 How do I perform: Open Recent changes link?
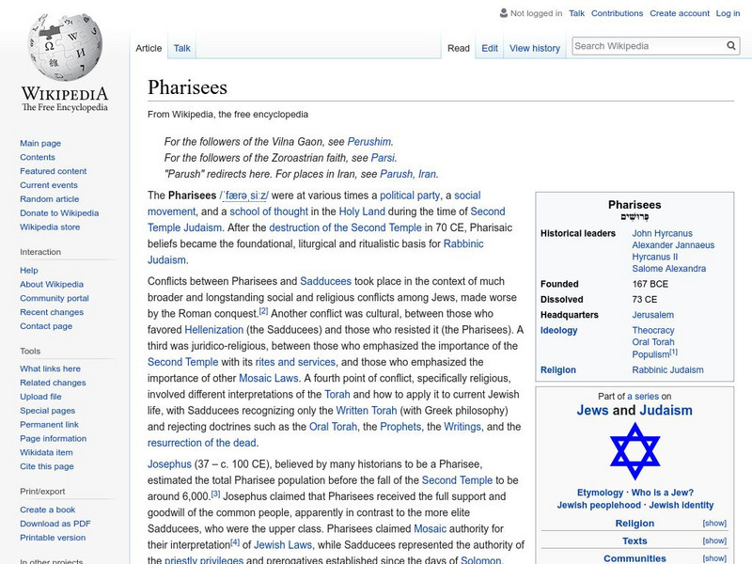click(52, 312)
